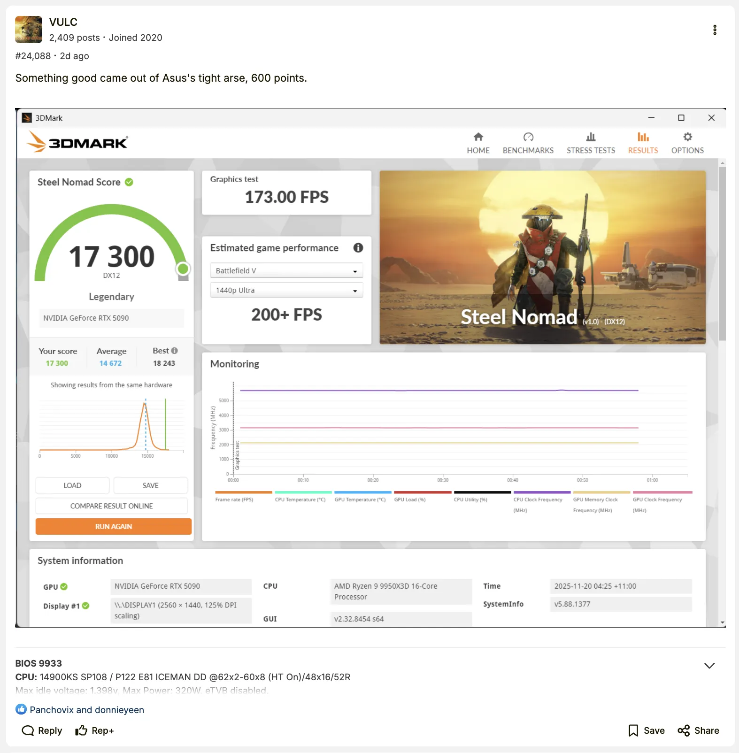Maximize the 3DMark window

[x=681, y=118]
